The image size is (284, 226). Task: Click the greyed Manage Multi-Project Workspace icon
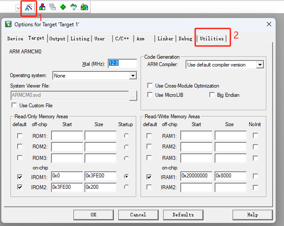[x=52, y=7]
